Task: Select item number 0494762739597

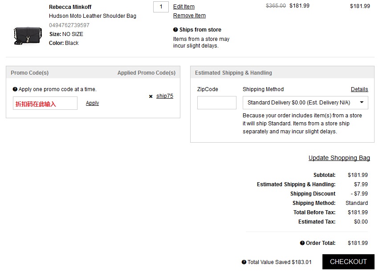Action: coord(69,25)
